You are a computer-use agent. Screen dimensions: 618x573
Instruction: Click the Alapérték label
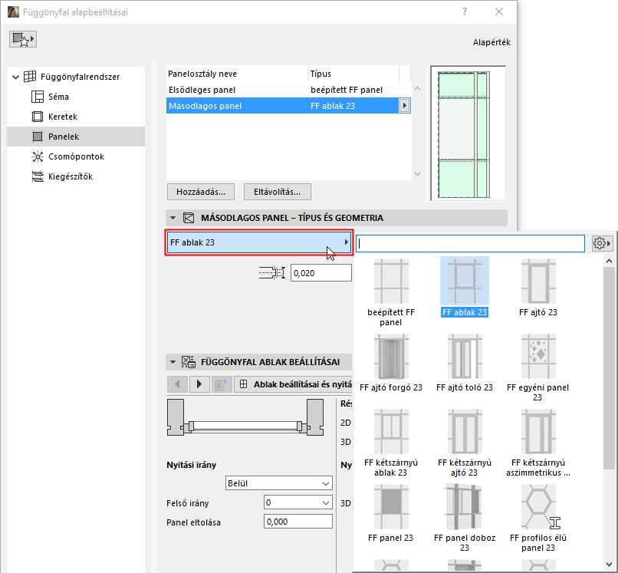491,42
